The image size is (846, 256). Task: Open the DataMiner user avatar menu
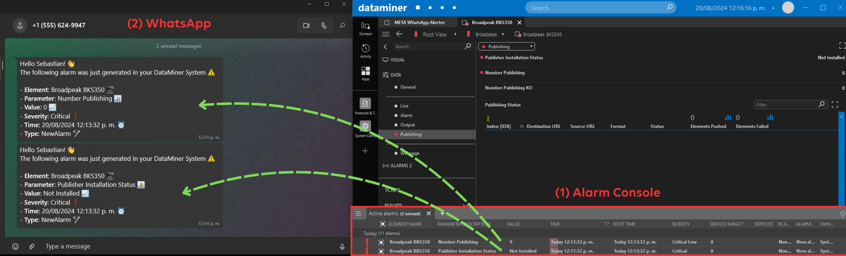click(x=788, y=7)
